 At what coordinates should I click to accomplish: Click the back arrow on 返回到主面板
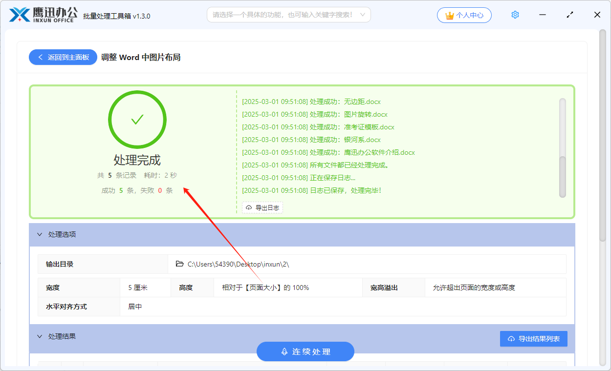(41, 57)
